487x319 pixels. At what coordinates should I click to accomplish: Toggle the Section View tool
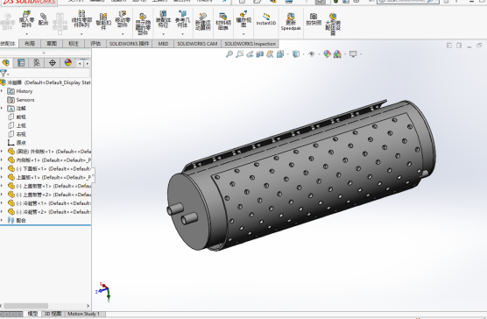(259, 54)
